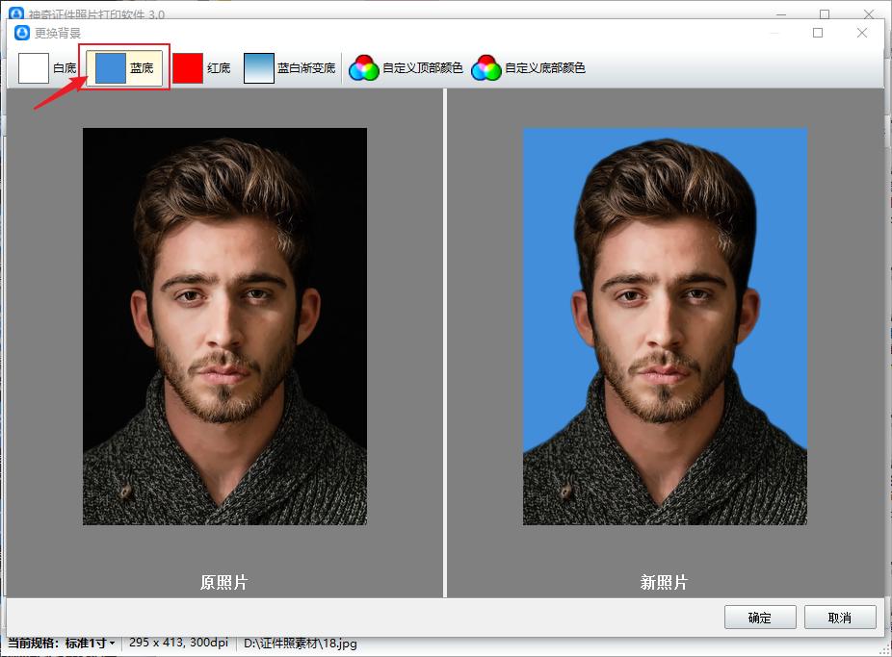Click the 295 x 413, 300dpi status field

[x=180, y=643]
